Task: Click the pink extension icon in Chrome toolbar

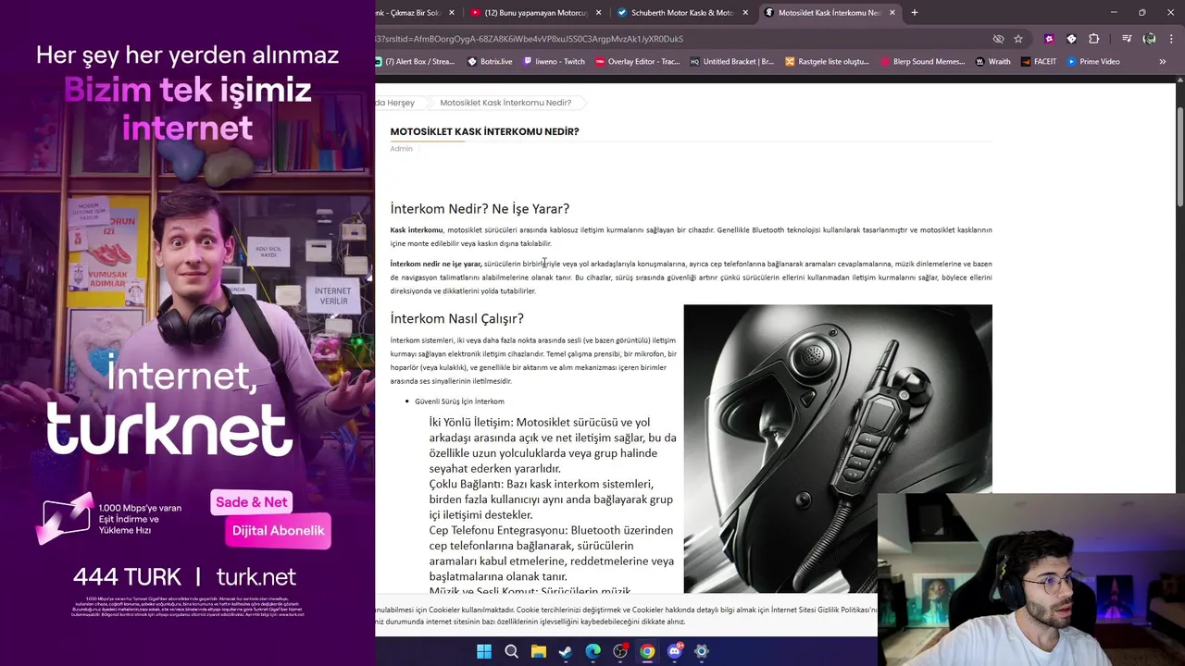Action: pos(1049,39)
